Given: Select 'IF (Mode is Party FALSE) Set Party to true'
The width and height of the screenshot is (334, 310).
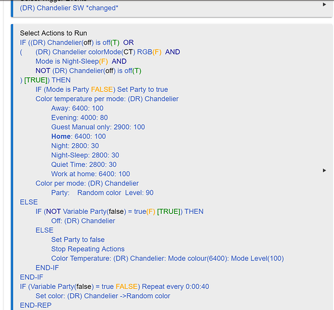Looking at the screenshot, I should (x=102, y=89).
